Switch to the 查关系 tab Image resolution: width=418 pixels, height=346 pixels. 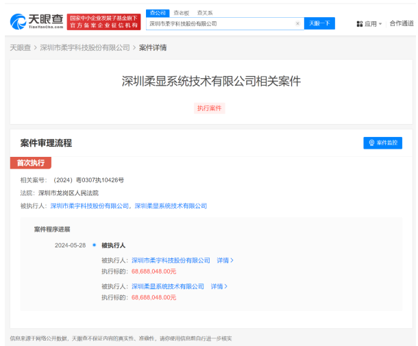click(205, 13)
